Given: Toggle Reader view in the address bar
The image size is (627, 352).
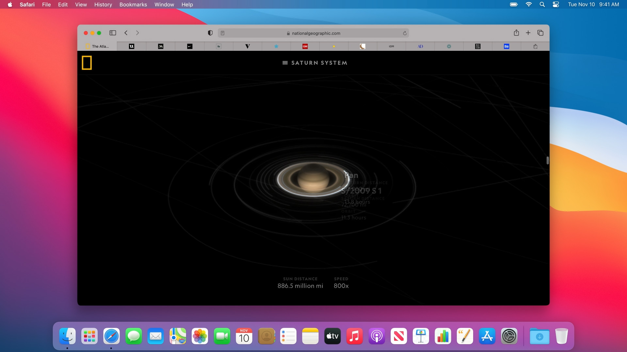Looking at the screenshot, I should (222, 33).
